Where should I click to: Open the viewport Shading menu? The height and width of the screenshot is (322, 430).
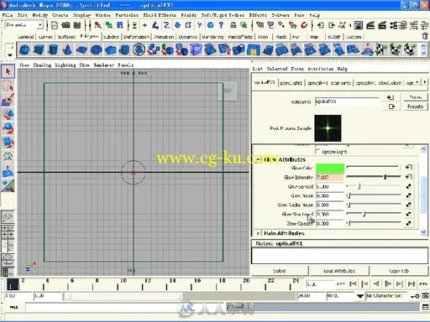[42, 65]
